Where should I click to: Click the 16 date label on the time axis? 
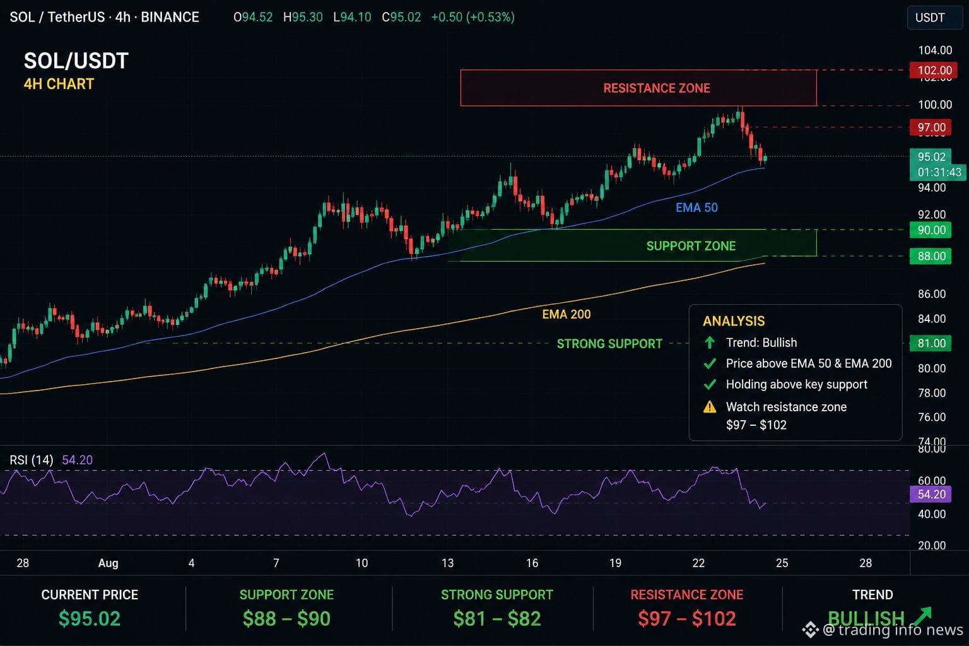pos(532,563)
